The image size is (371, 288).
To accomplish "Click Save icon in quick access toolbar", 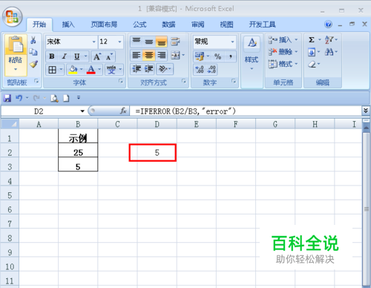I will pyautogui.click(x=7, y=98).
